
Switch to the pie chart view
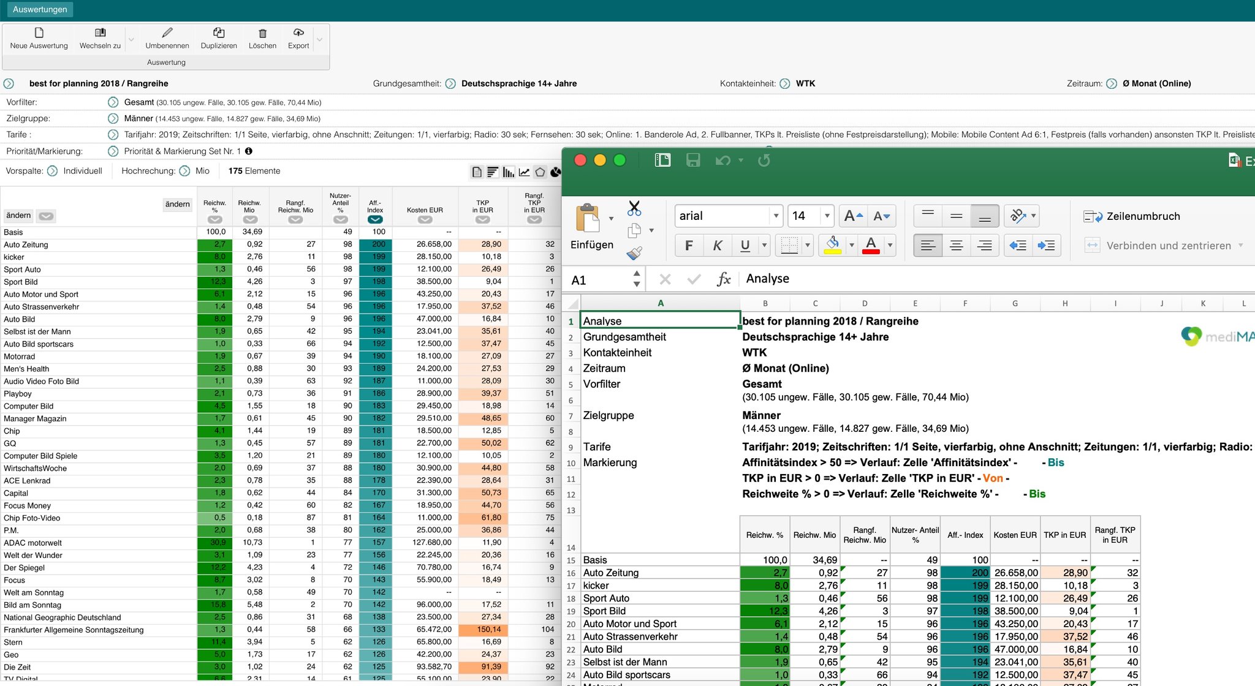coord(555,172)
